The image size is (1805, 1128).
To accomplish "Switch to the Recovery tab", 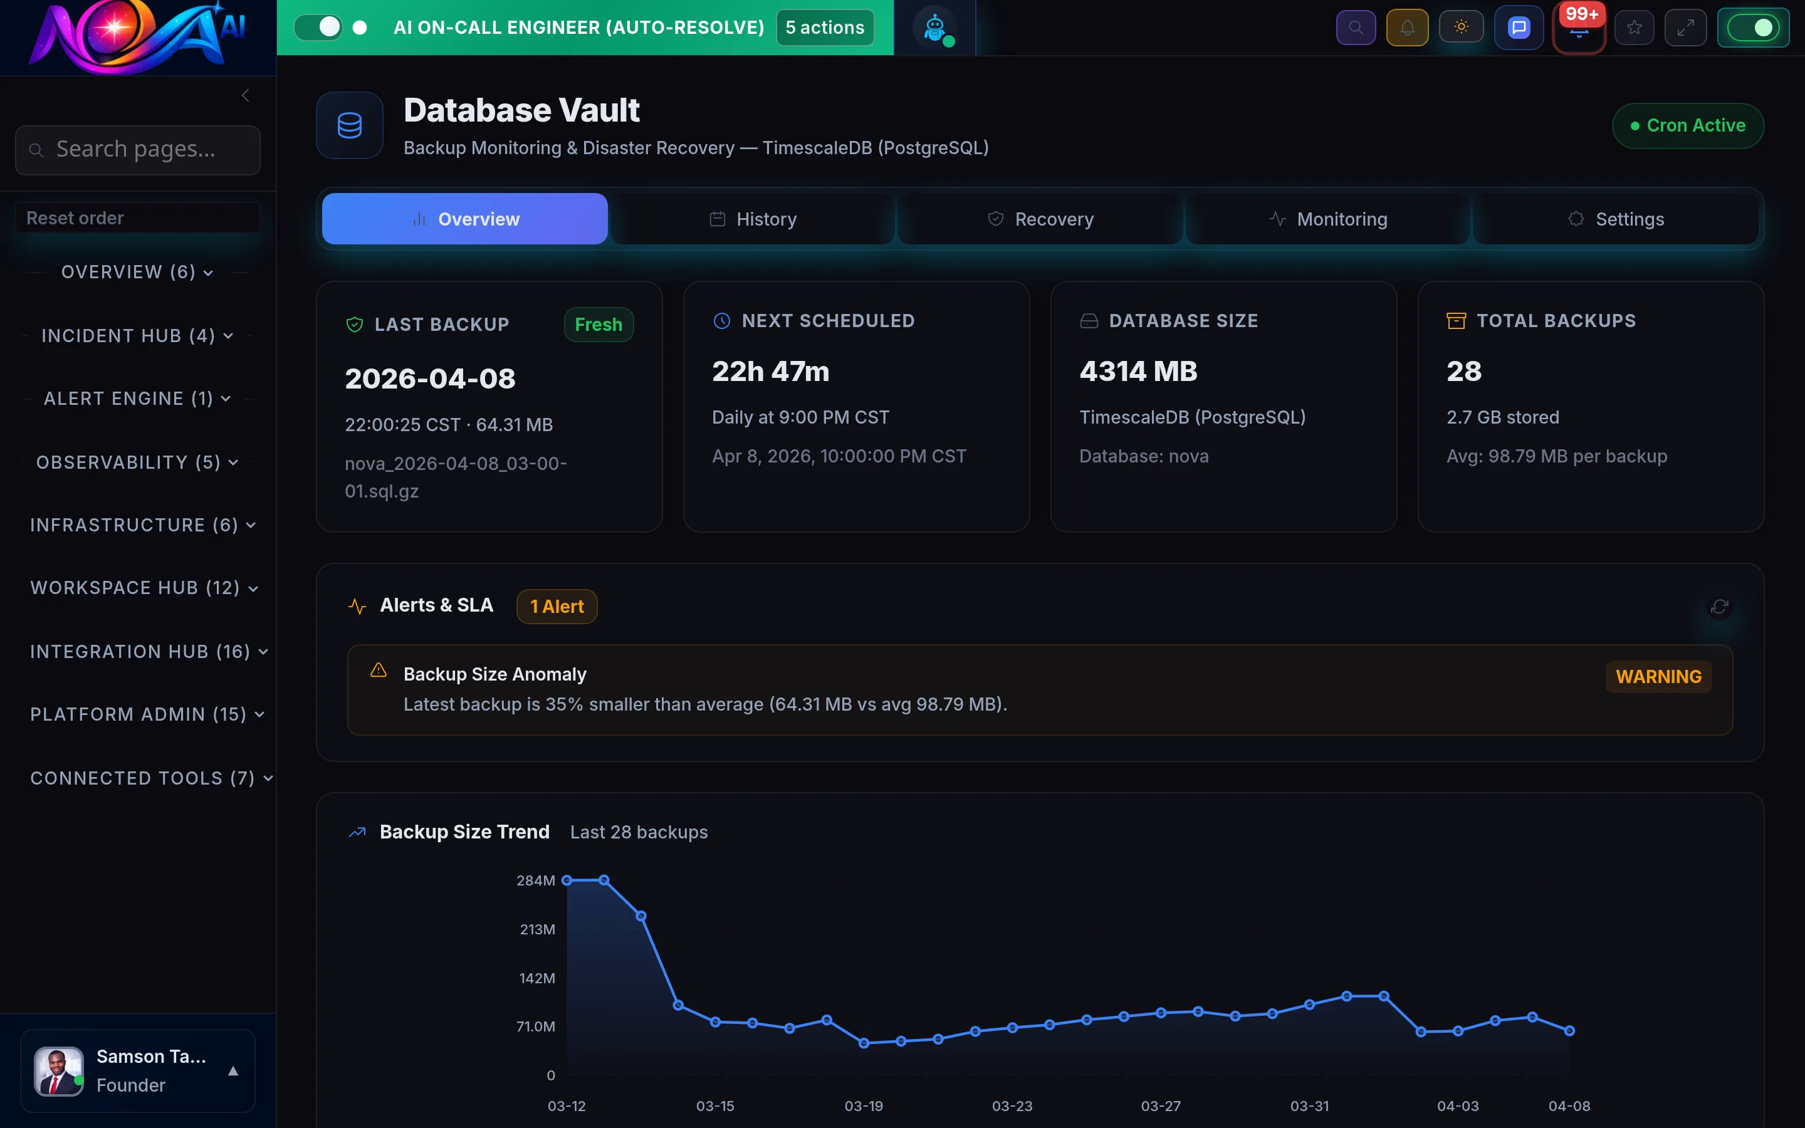I will [x=1040, y=219].
